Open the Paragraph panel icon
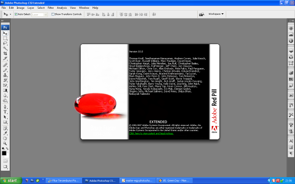 291,153
